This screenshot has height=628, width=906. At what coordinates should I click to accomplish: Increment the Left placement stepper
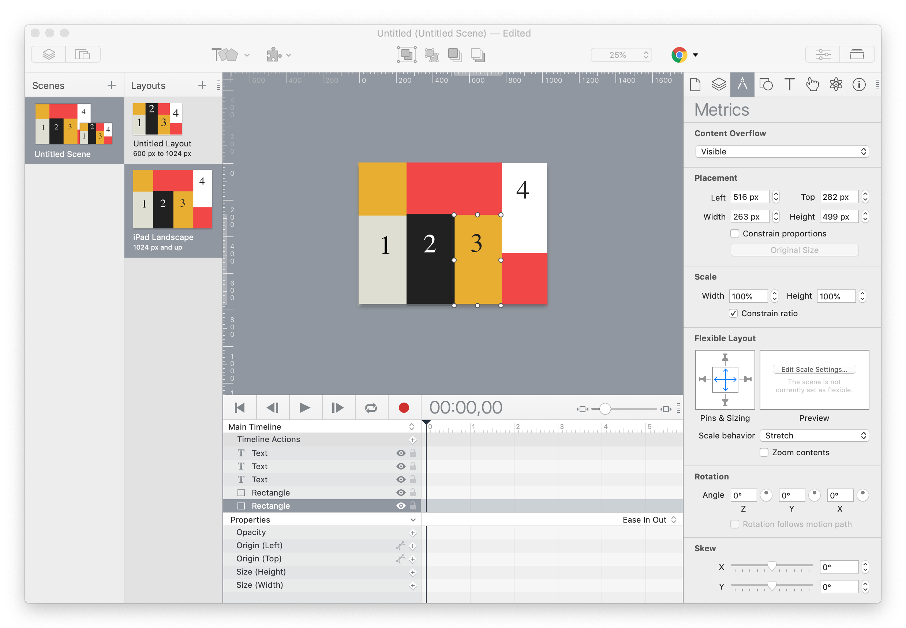point(776,194)
